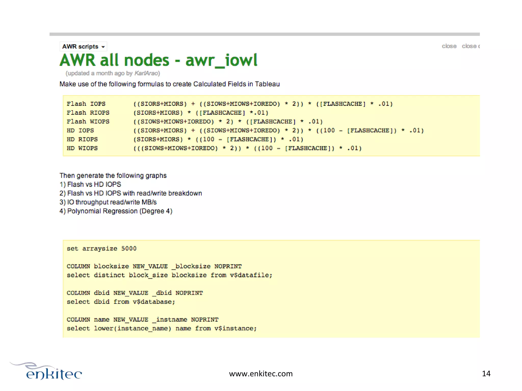
Task: Expand the AWR scripts dropdown arrow
Action: point(103,47)
